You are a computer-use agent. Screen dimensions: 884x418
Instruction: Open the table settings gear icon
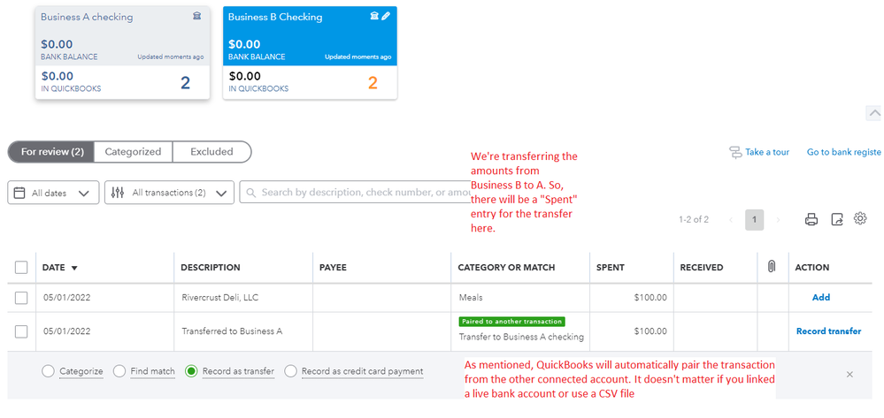(860, 219)
